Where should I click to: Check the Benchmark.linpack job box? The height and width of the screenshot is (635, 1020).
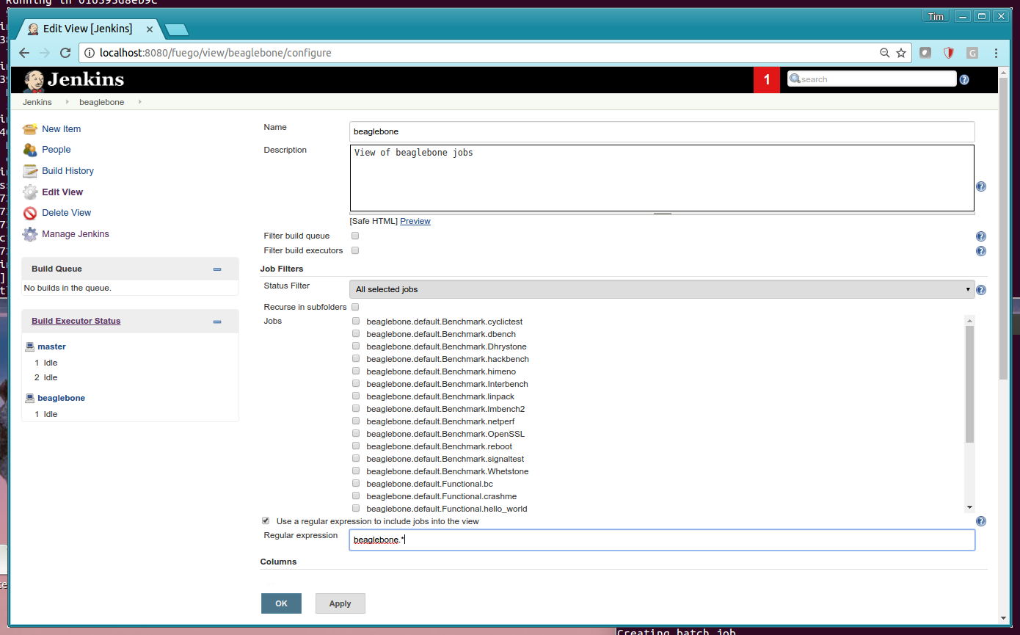coord(356,396)
